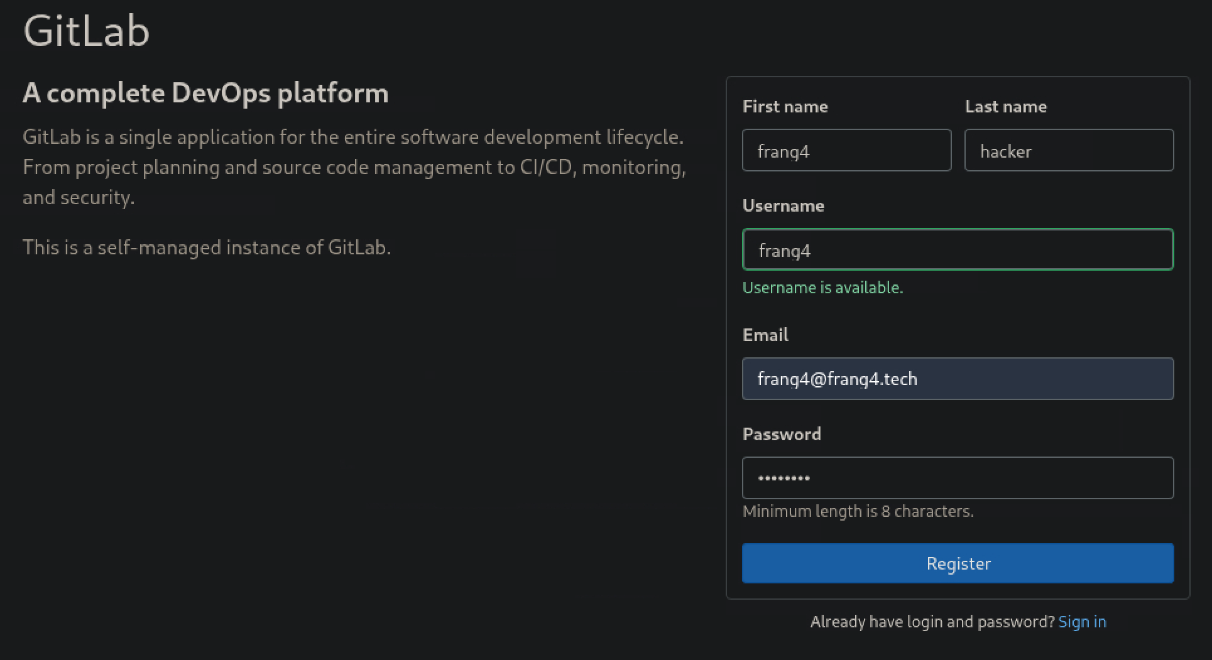1212x660 pixels.
Task: Click 'Username is available.' validation message
Action: 822,288
